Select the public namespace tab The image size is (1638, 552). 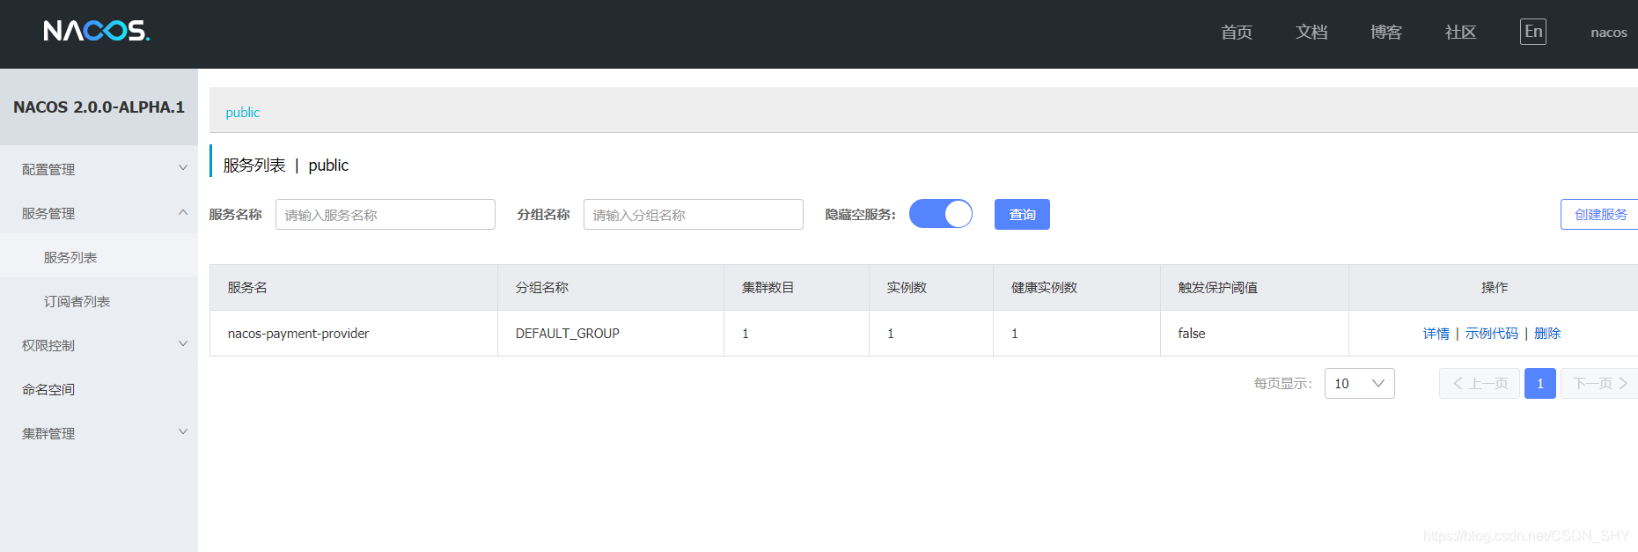[x=243, y=113]
